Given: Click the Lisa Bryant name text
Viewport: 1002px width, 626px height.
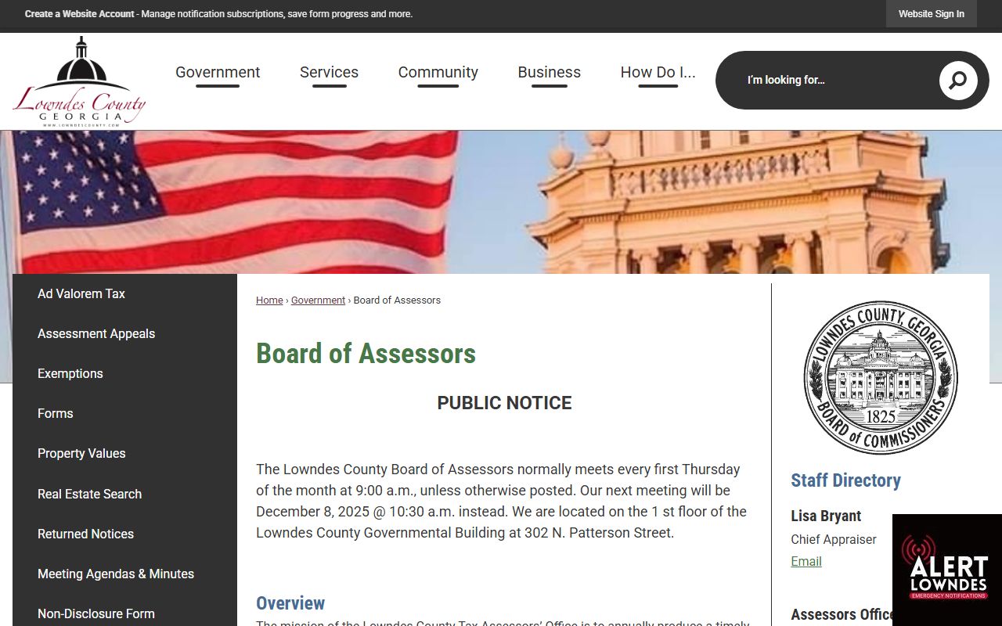Looking at the screenshot, I should pyautogui.click(x=826, y=516).
